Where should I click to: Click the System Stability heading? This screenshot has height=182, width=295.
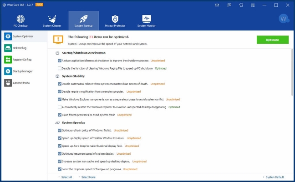click(x=73, y=76)
